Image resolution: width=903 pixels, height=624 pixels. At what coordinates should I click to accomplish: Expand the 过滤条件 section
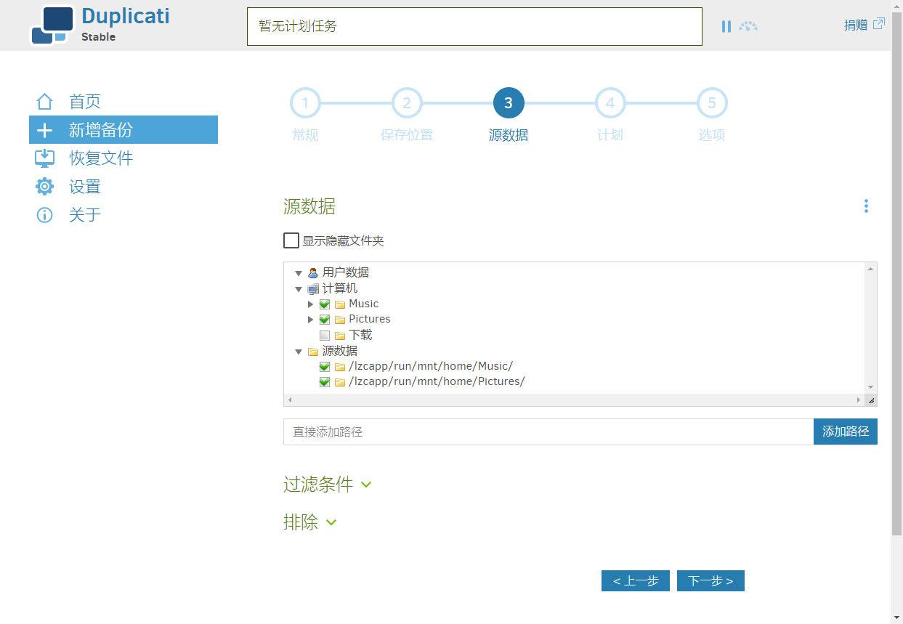[x=328, y=485]
